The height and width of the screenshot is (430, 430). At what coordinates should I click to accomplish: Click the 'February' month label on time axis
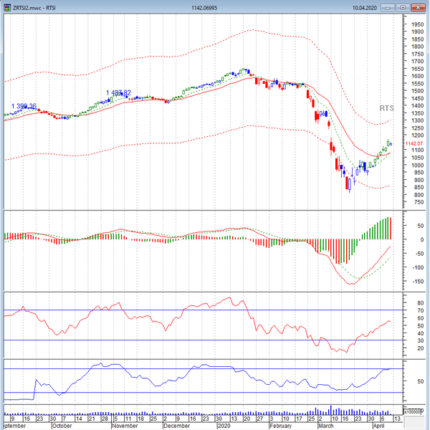[x=280, y=426]
